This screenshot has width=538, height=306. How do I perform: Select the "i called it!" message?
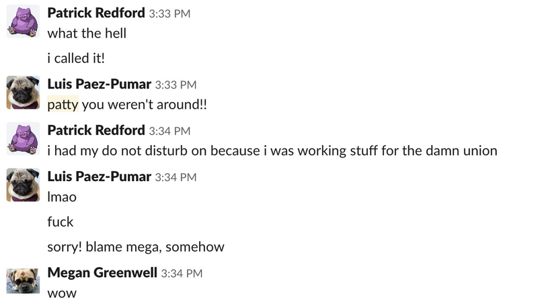point(76,58)
